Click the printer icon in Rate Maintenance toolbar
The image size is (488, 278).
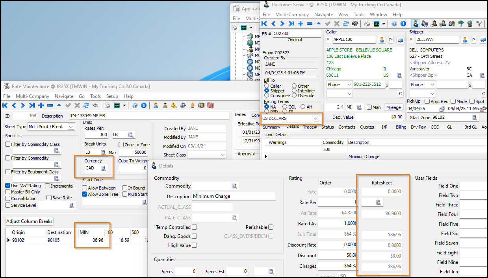[108, 105]
